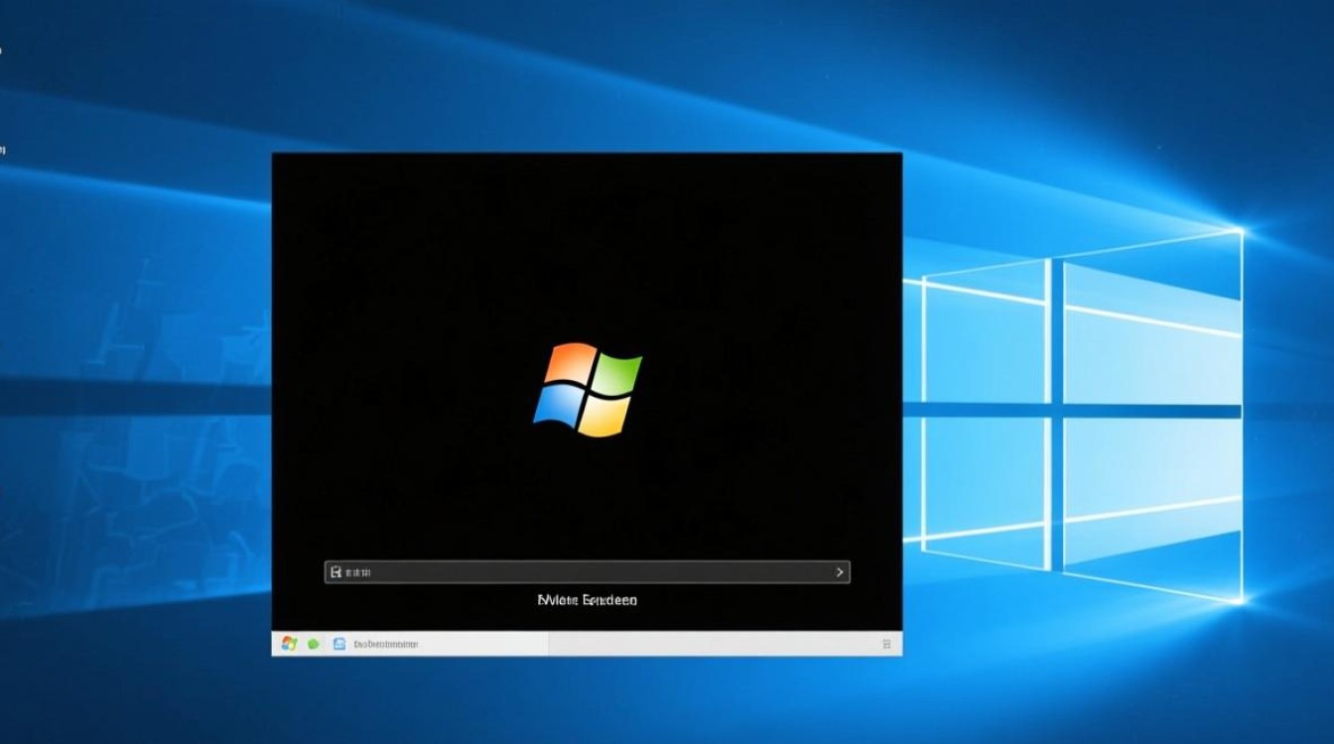Select the Start orb on the VM taskbar
The width and height of the screenshot is (1334, 744).
(x=288, y=643)
